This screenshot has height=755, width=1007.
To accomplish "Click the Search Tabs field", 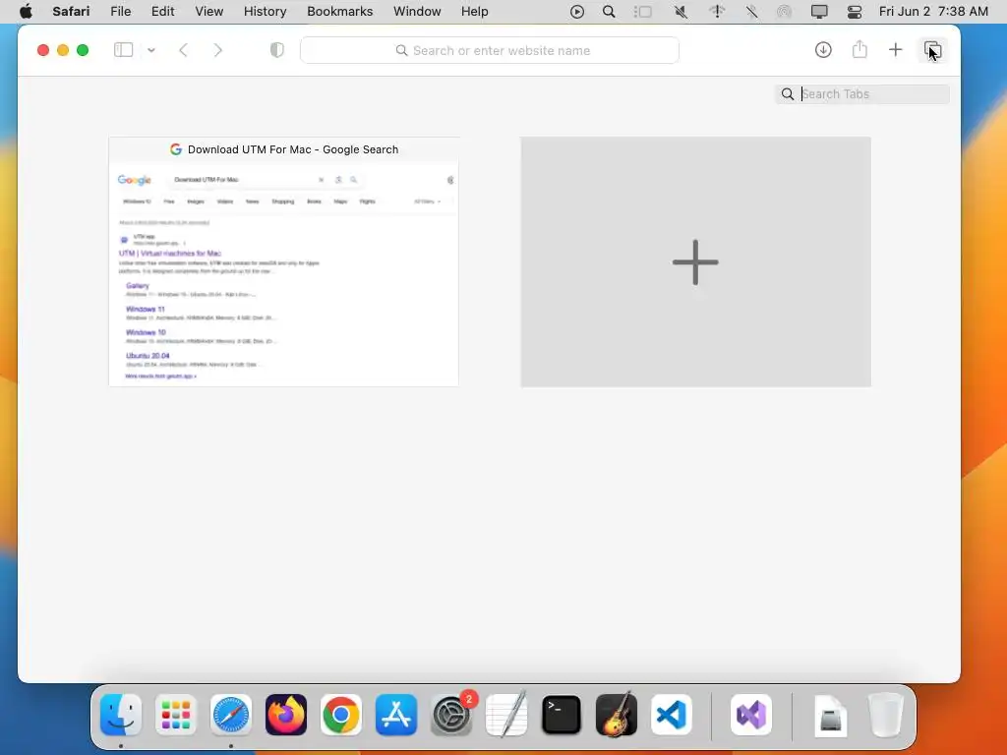I will [862, 93].
